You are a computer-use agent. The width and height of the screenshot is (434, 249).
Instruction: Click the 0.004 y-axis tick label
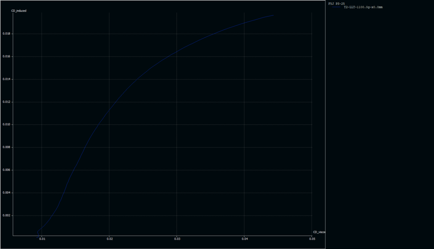[7, 193]
